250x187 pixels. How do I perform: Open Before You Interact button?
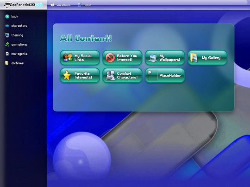point(122,58)
